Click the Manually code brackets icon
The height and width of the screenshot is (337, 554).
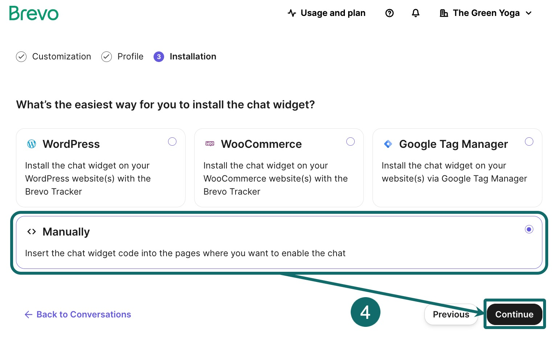(32, 232)
